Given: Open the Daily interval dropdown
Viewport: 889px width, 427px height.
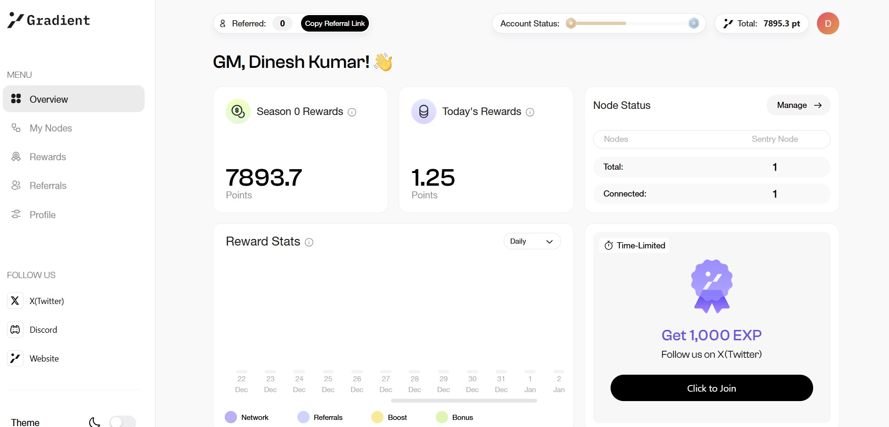Looking at the screenshot, I should pos(531,241).
